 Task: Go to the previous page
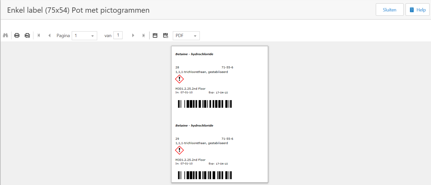tap(49, 35)
